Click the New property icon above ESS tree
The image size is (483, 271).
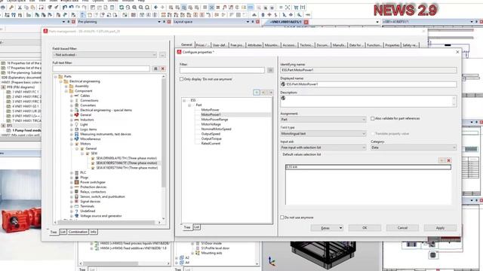257,93
